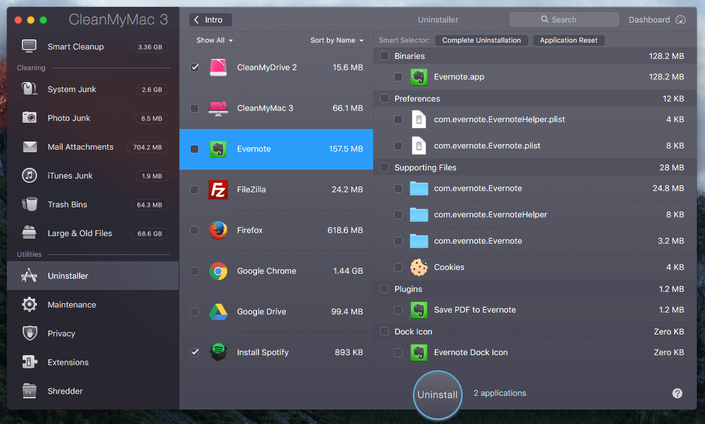Screen dimensions: 705x424
Task: Uncheck the CleanMyDrive 2 checkbox
Action: [x=194, y=68]
